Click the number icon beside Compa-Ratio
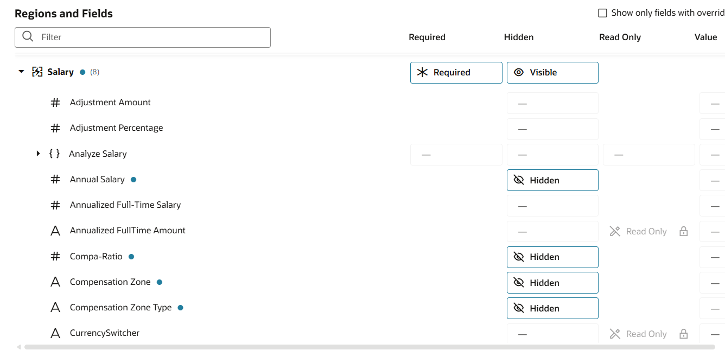This screenshot has width=725, height=350. (55, 256)
